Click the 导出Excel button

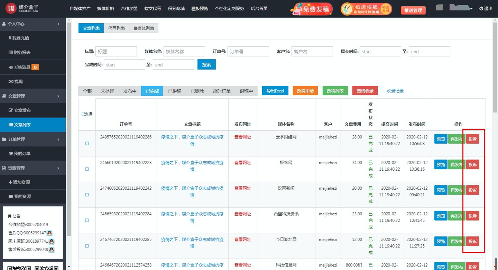[x=275, y=91]
